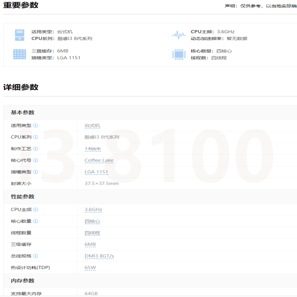The image size is (297, 297).
Task: Click the 内存参数 section header
Action: click(23, 281)
